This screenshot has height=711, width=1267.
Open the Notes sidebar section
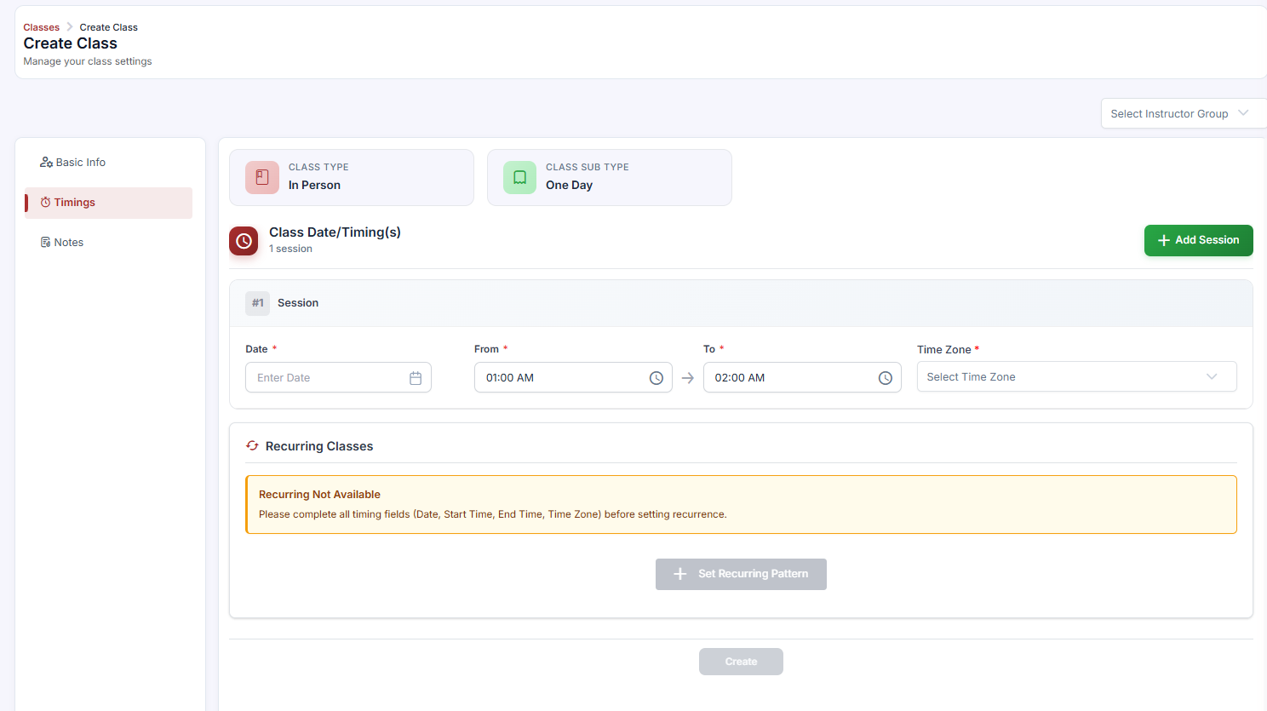click(x=108, y=243)
